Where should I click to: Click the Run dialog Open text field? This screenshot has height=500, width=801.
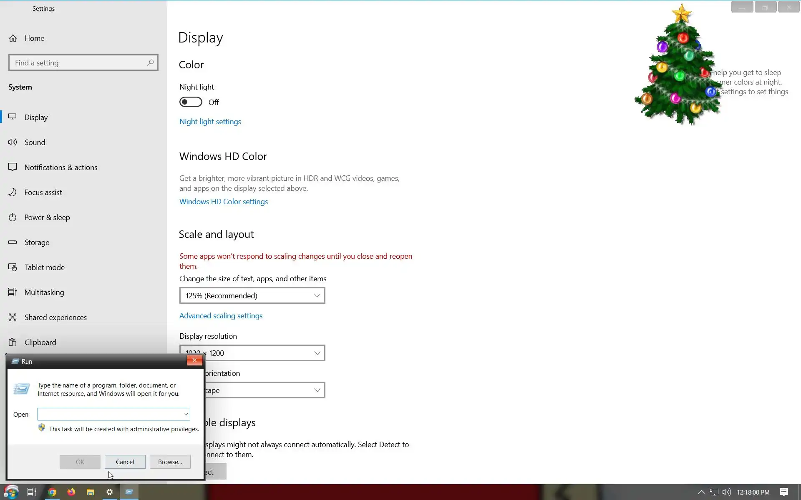(x=109, y=414)
